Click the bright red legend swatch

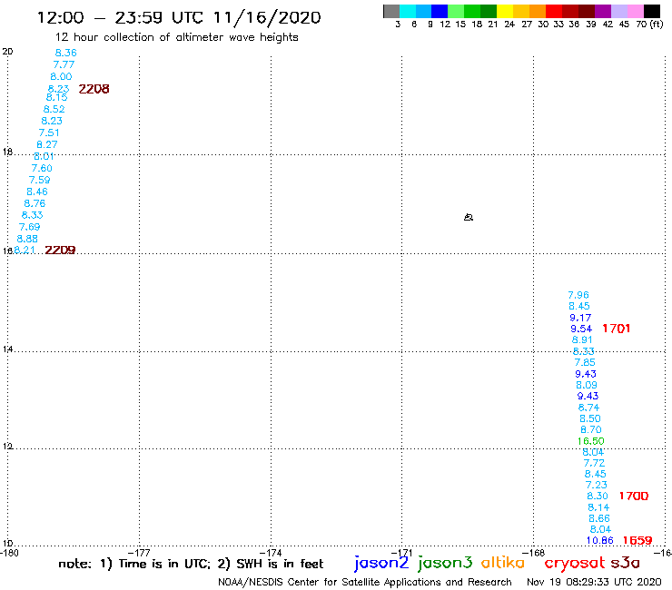[x=554, y=11]
